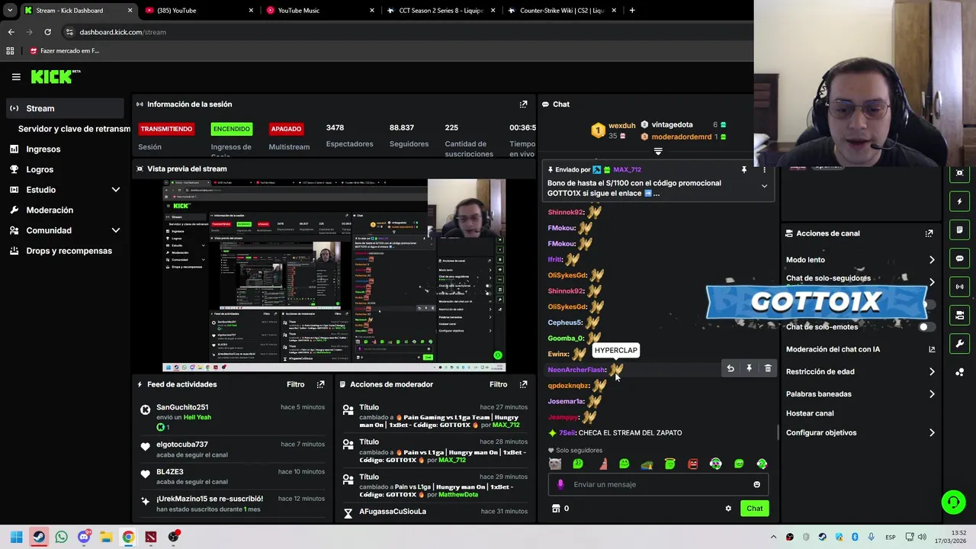
Task: Reload the page in Chrome
Action: tap(47, 32)
